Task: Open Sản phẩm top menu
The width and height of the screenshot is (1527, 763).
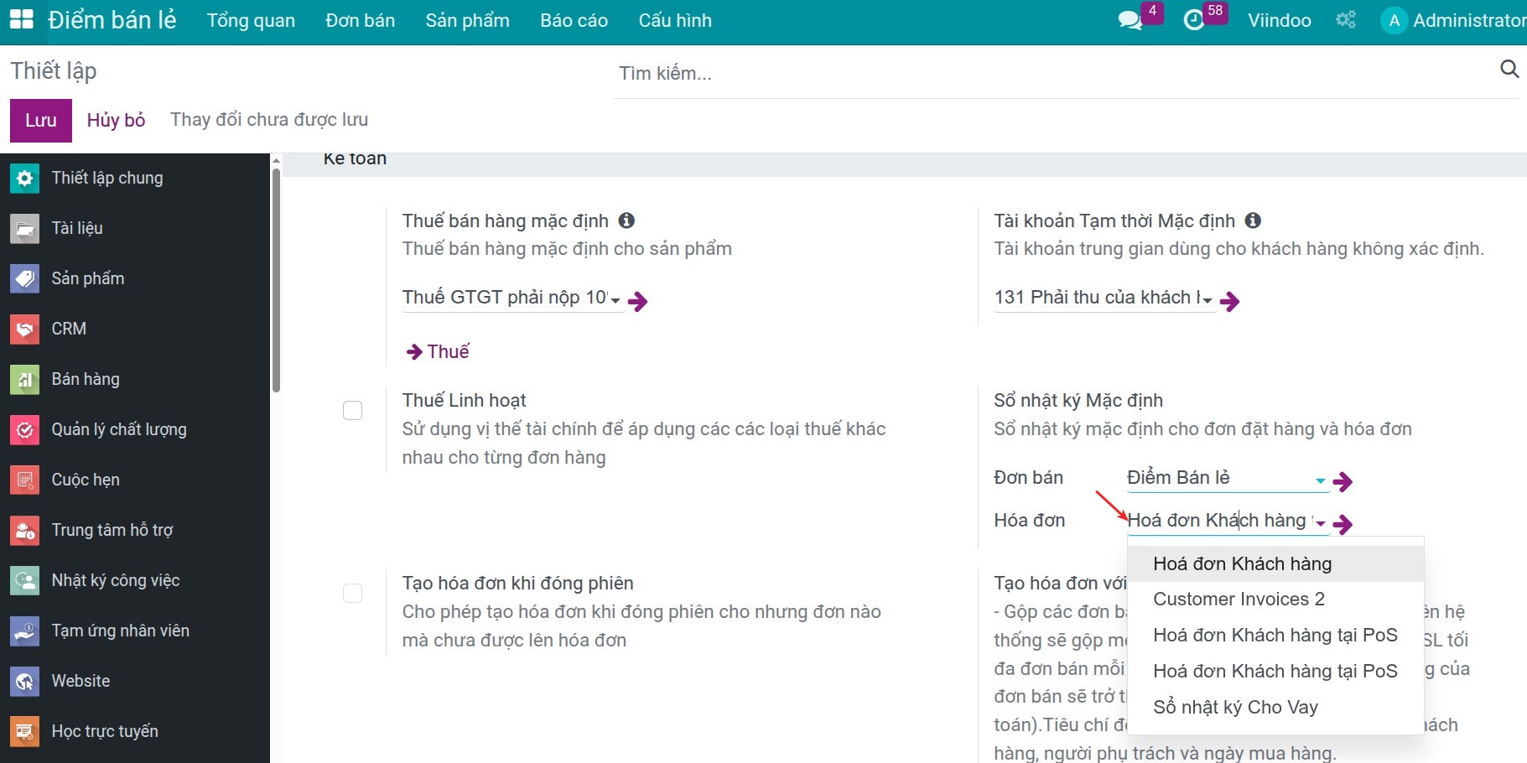Action: tap(467, 20)
